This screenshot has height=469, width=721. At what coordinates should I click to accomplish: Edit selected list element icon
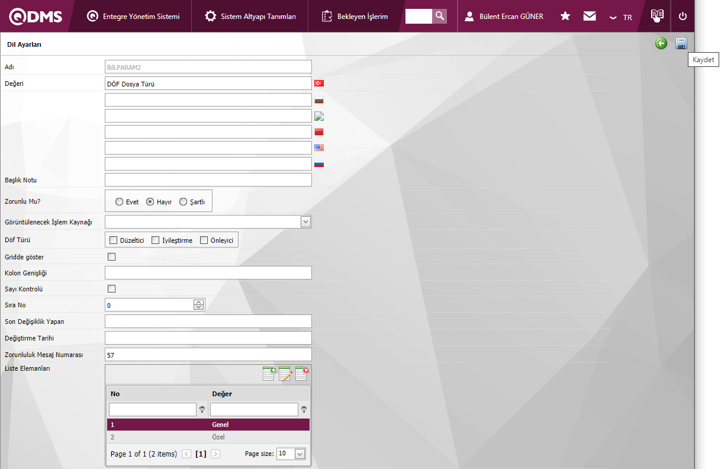coord(286,374)
